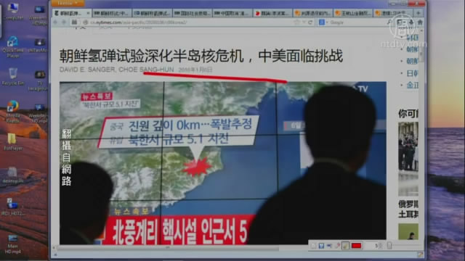Open the 俄罗斯 土耳其 sidebar headline
Screen dimensions: 465x261
408,210
